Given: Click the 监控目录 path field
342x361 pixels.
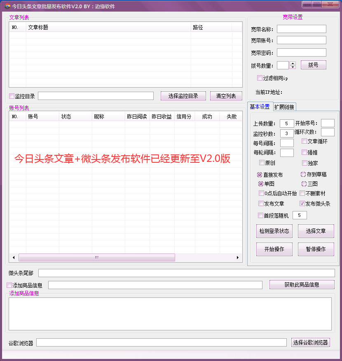Looking at the screenshot, I should coord(96,96).
